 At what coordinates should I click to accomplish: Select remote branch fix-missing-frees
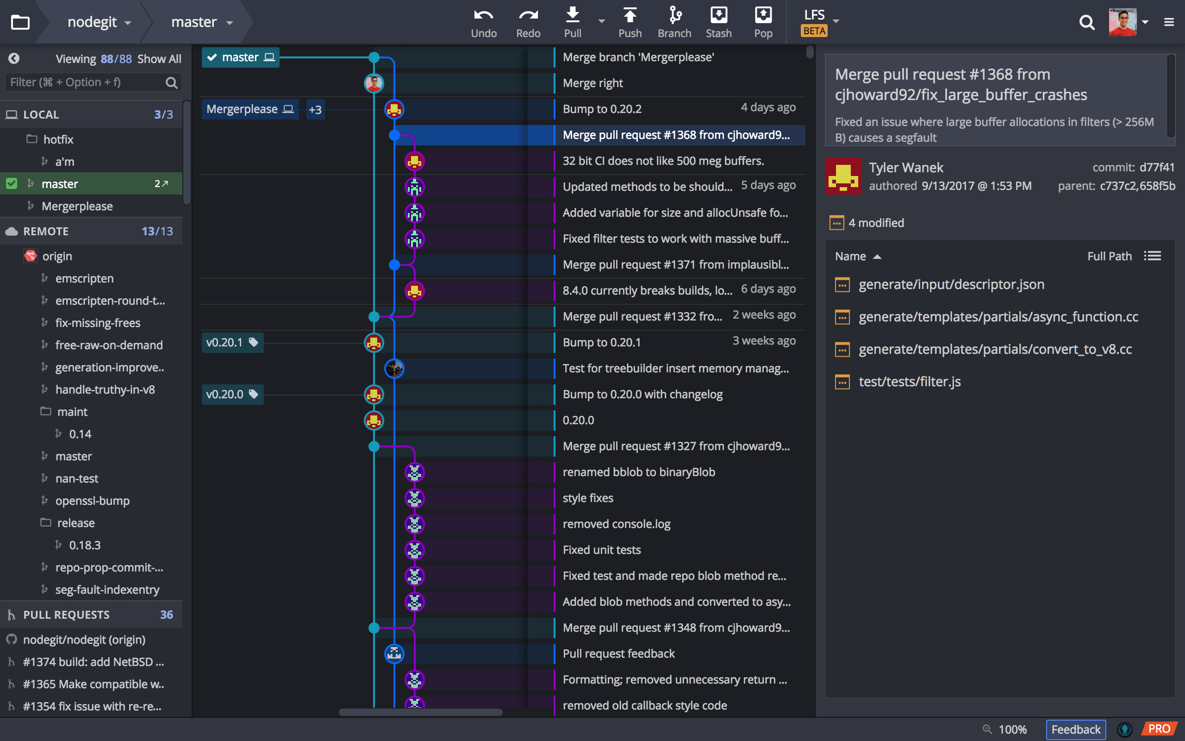(x=98, y=323)
